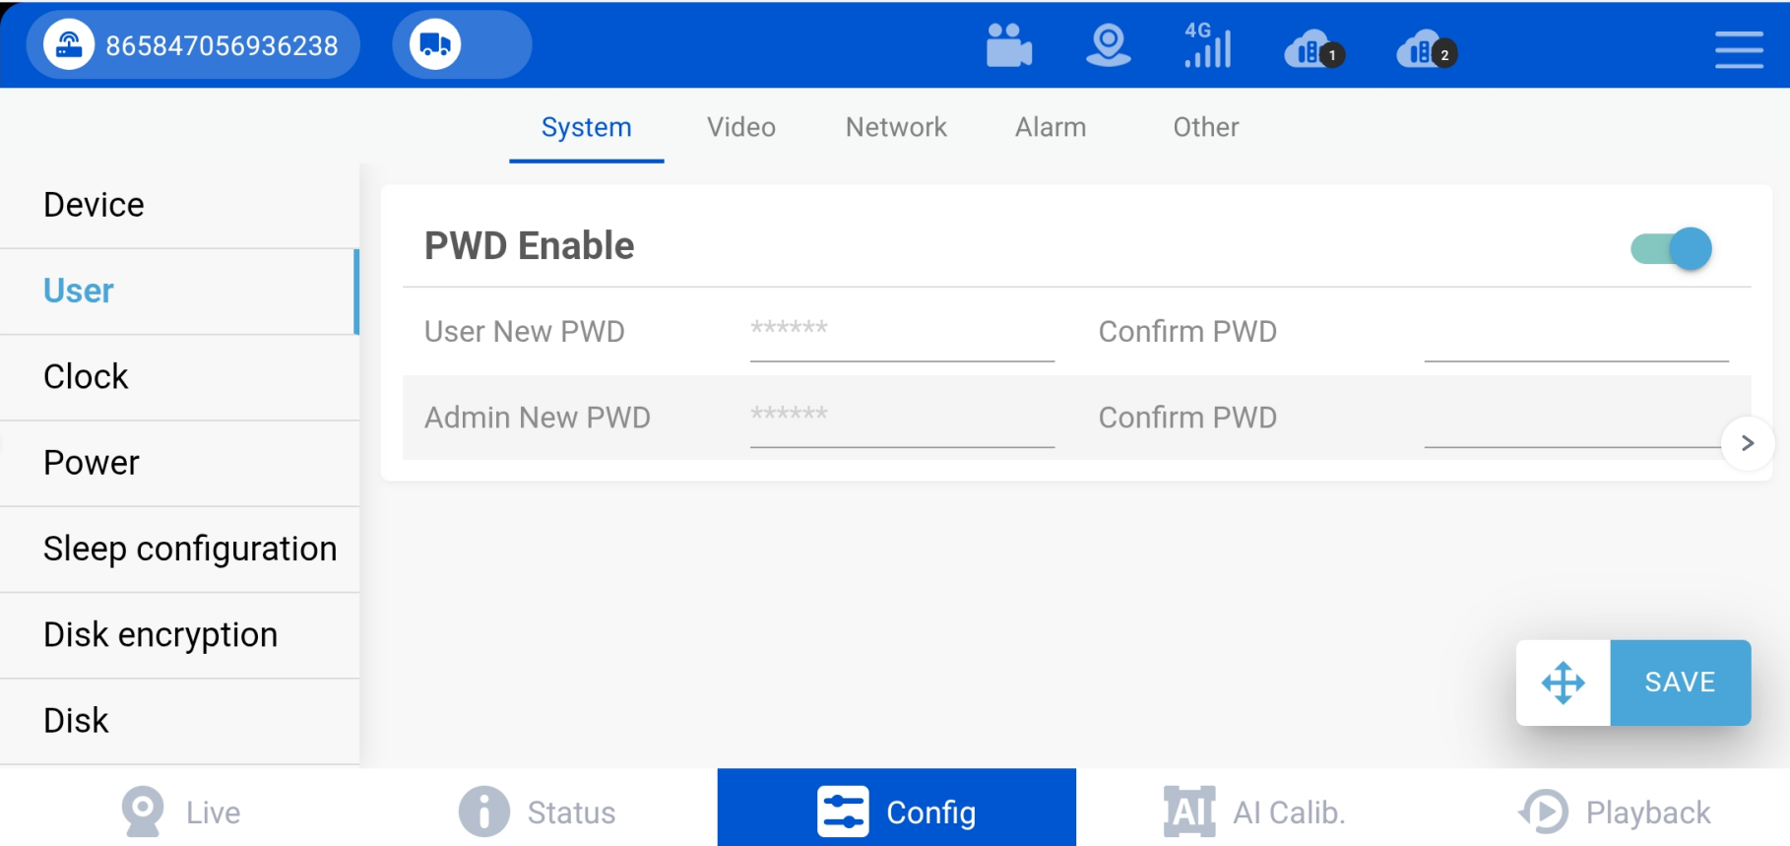
Task: Click the PWD Enable heading
Action: [530, 246]
